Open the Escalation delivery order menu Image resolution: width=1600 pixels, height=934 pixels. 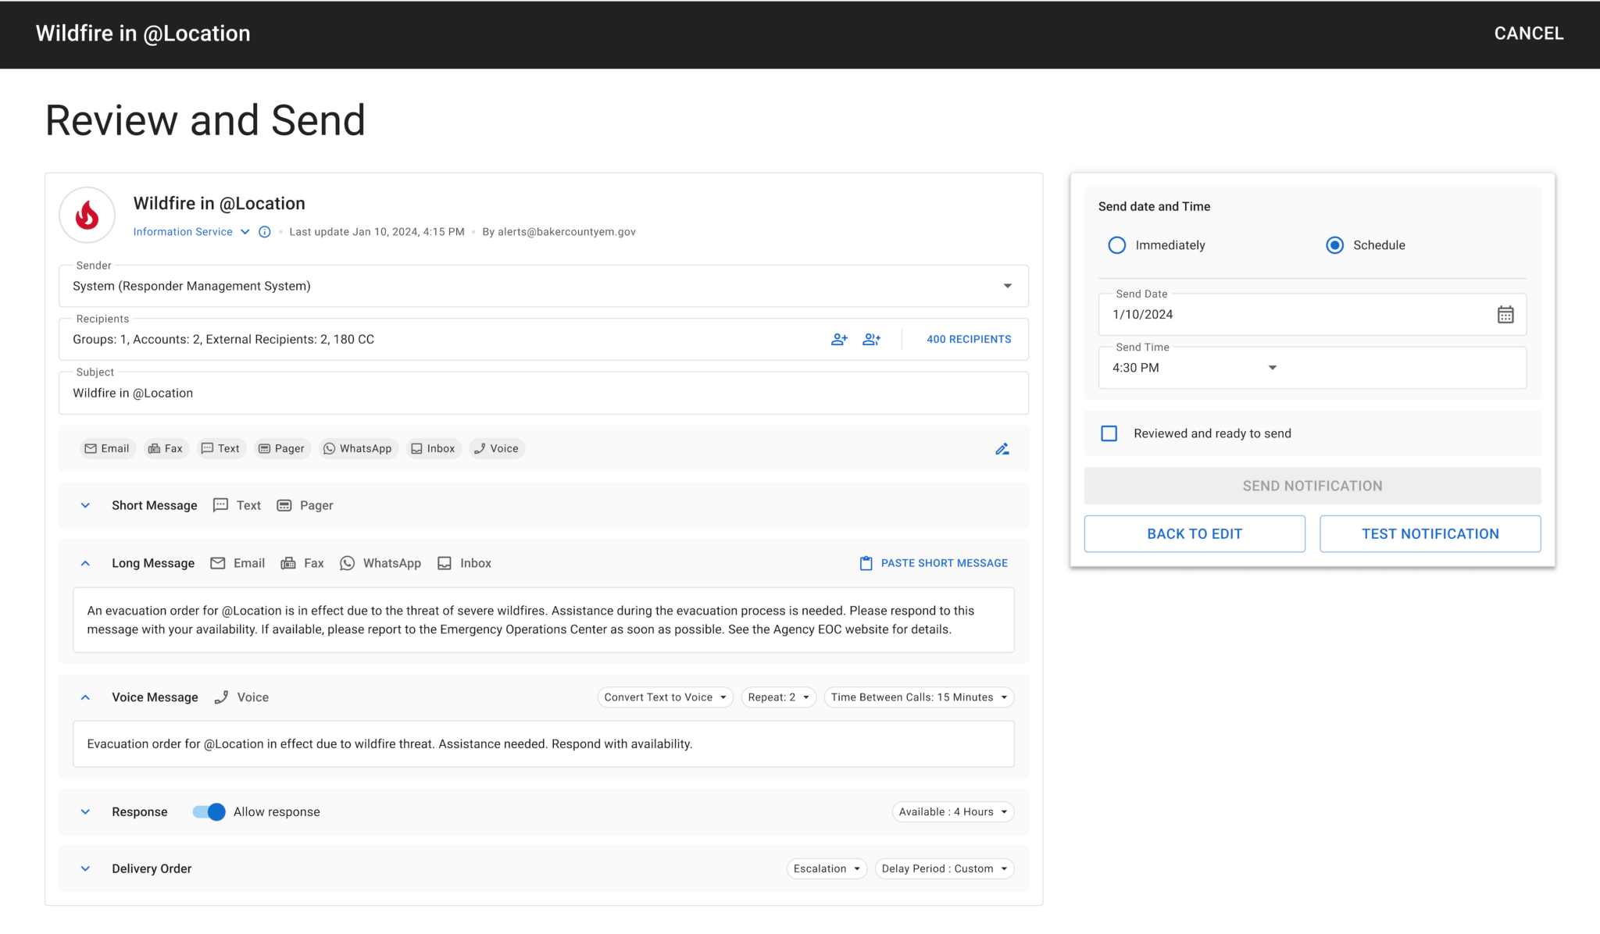(x=827, y=869)
